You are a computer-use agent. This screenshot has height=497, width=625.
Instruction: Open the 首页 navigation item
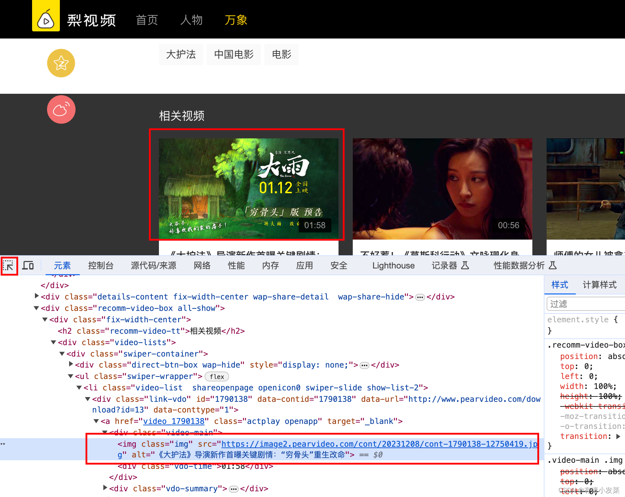[x=147, y=20]
